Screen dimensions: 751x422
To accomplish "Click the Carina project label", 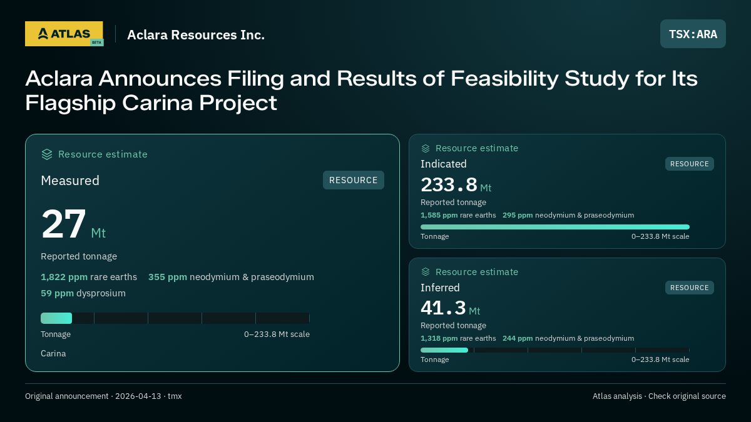I will coord(53,353).
